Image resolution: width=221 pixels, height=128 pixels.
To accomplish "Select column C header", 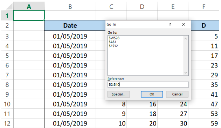I will [111, 7].
